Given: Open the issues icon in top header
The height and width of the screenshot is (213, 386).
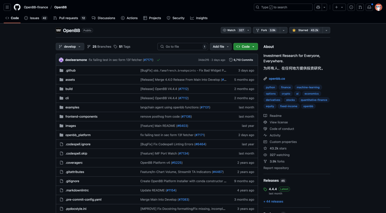Looking at the screenshot, I should point(351,7).
